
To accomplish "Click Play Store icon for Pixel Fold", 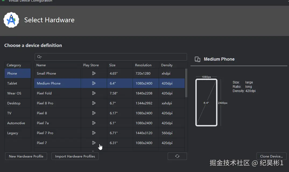I will pyautogui.click(x=94, y=93).
